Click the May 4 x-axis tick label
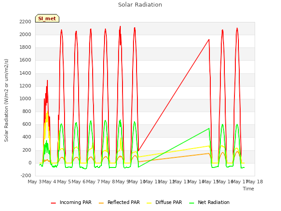The width and height of the screenshot is (281, 211). coord(49,182)
